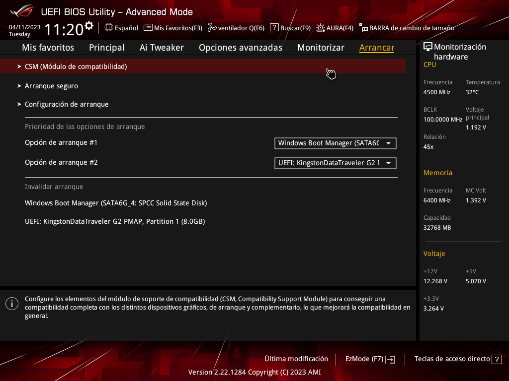Screen dimensions: 509x381
Task: Click BCLK value 100.0000 MHz
Action: tap(443, 120)
